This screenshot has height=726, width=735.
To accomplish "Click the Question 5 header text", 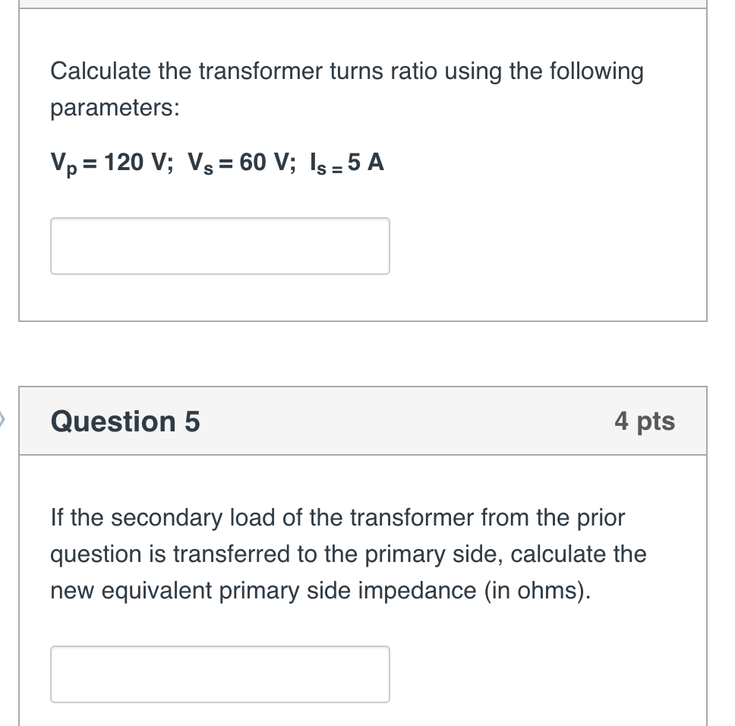I will point(125,422).
